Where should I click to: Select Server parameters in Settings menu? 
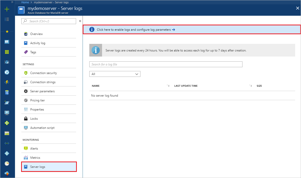(x=49, y=91)
